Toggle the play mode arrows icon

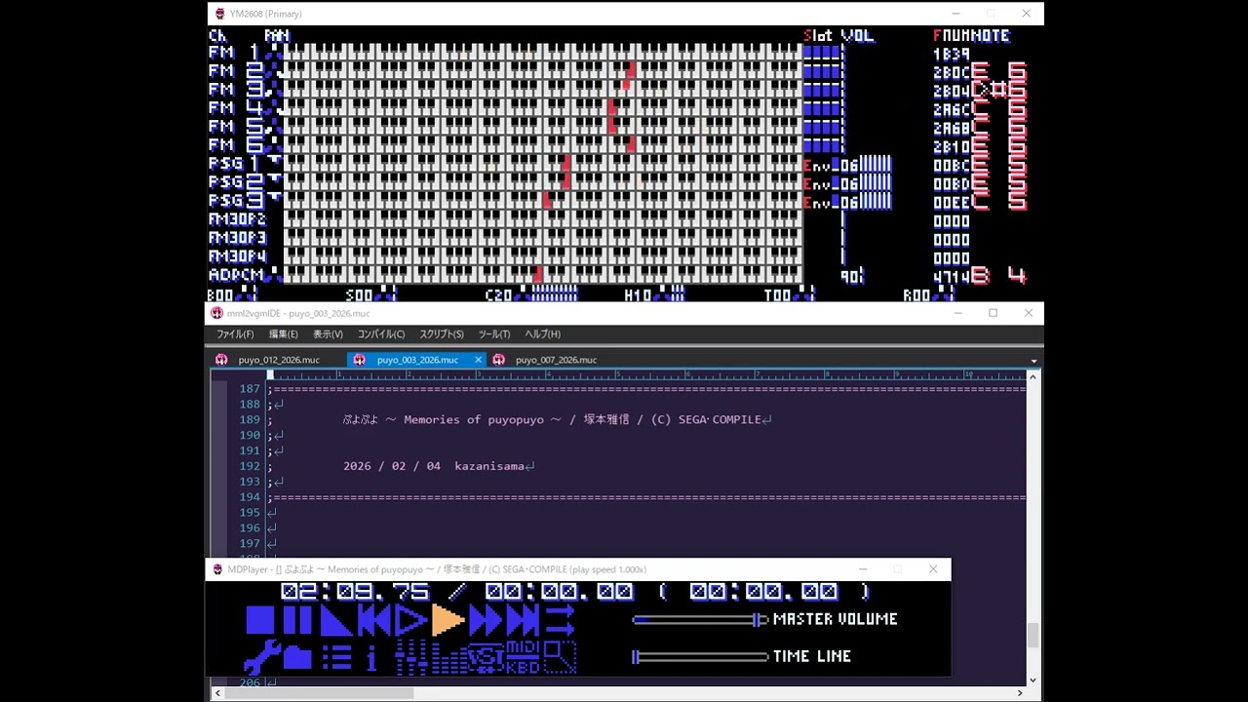tap(560, 620)
